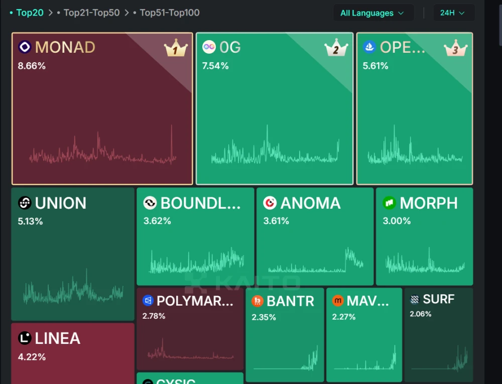Image resolution: width=502 pixels, height=384 pixels.
Task: Click the OpenSea sailboat logo icon
Action: point(369,47)
